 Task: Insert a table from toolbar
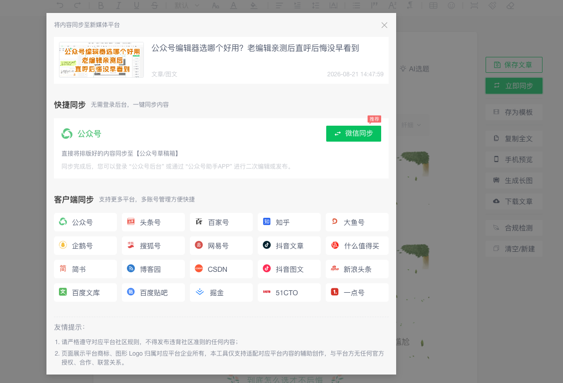[x=434, y=5]
